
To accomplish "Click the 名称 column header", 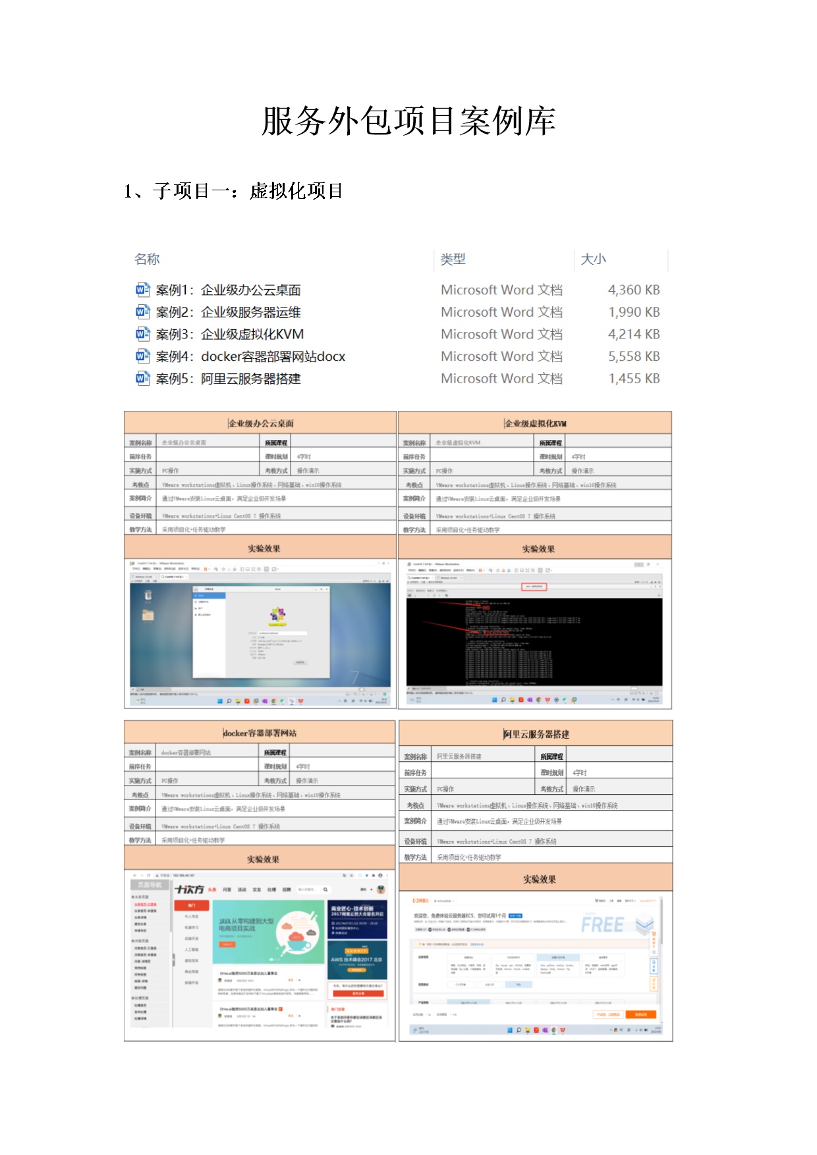I will tap(147, 259).
